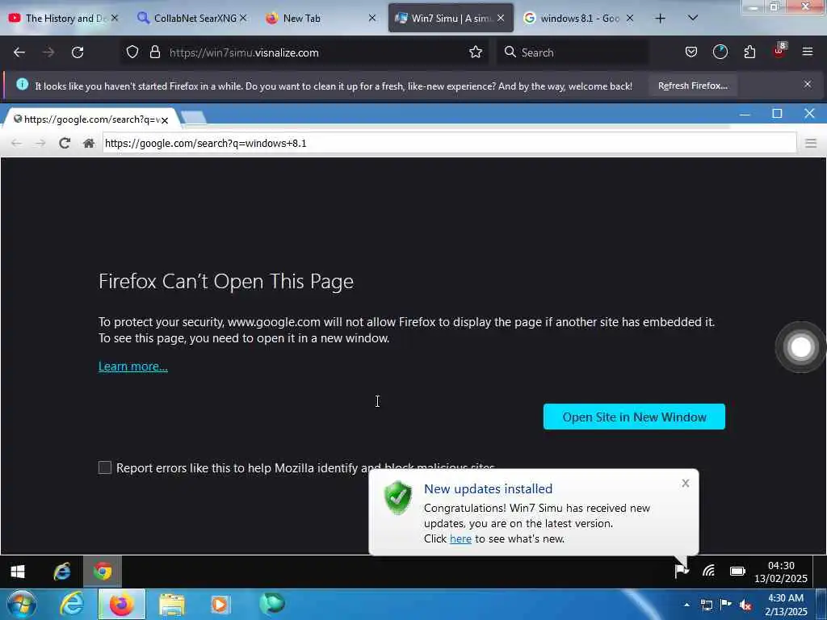Open Windows Explorer folder from taskbar
This screenshot has height=620, width=827.
[x=172, y=605]
